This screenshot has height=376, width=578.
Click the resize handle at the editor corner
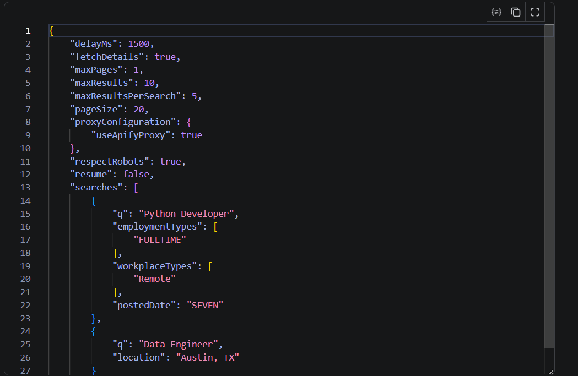point(551,372)
